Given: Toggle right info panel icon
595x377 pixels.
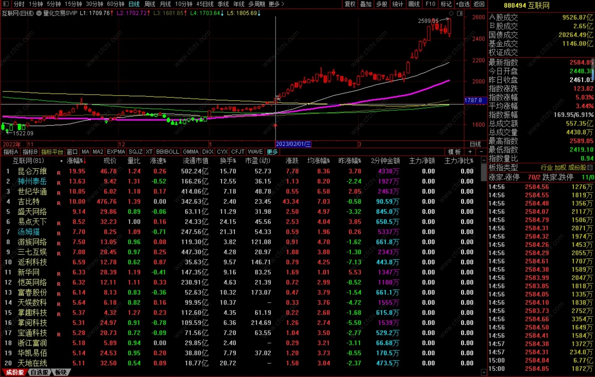Looking at the screenshot, I should 460,13.
